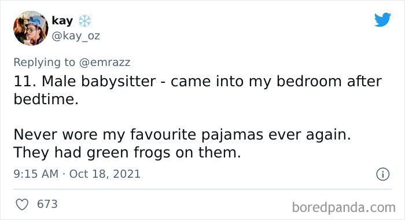Click the blue Twitter bird logo
This screenshot has height=220, width=405.
tap(382, 19)
